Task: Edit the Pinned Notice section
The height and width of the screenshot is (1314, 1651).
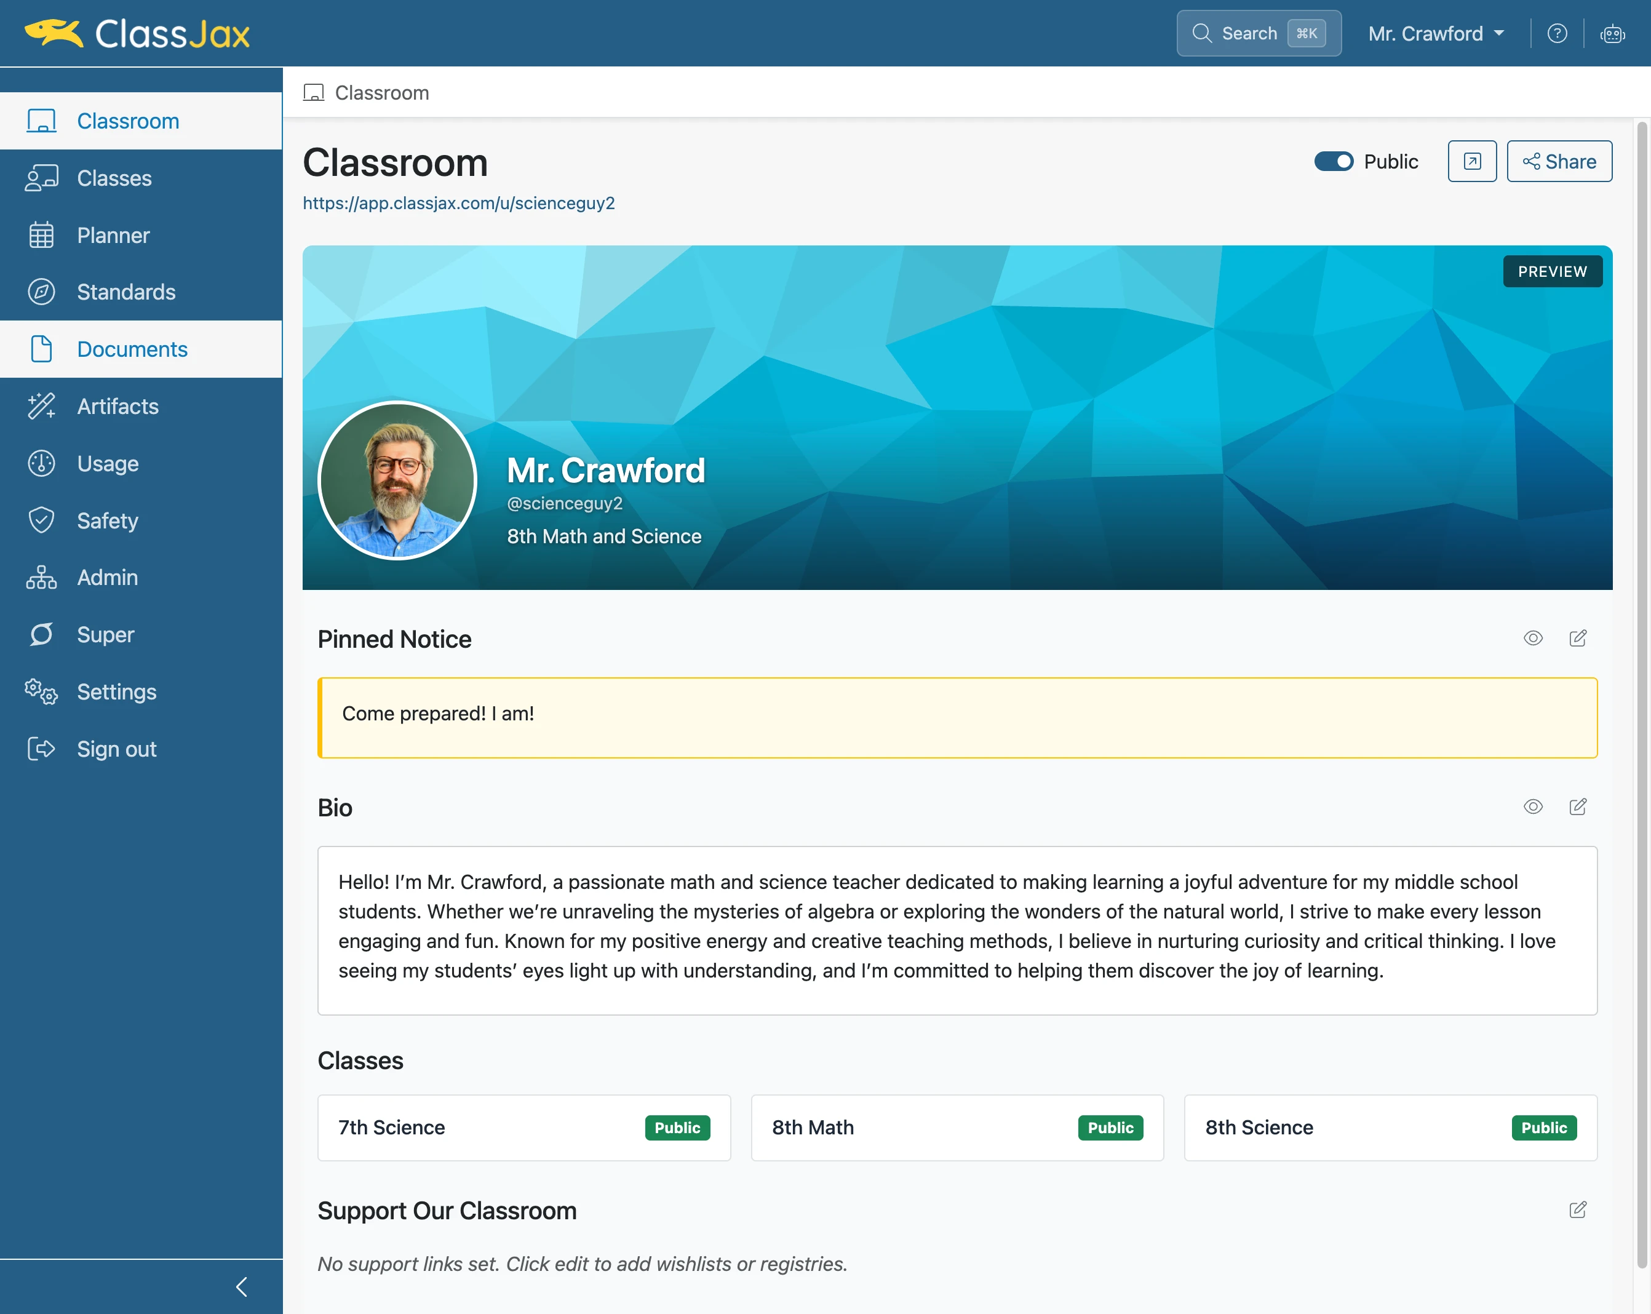Action: [x=1577, y=638]
